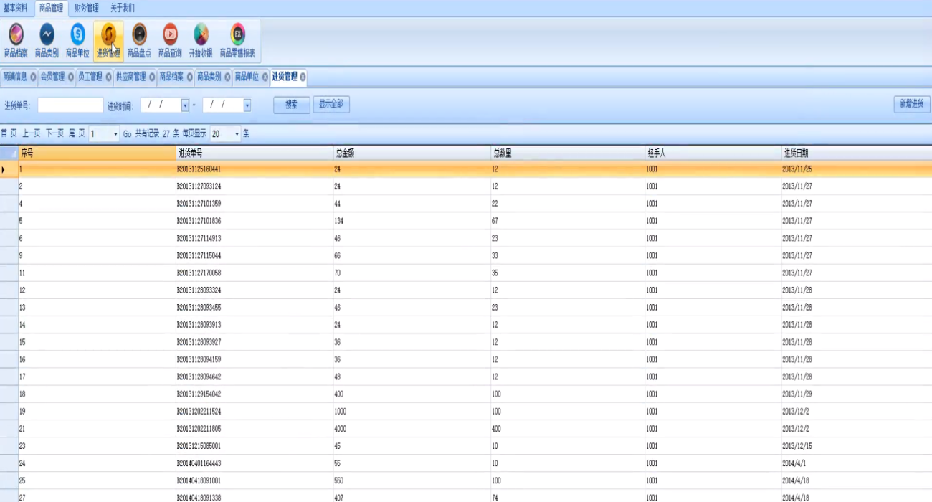
Task: Open the 商品查询 ribbon icon
Action: [170, 40]
